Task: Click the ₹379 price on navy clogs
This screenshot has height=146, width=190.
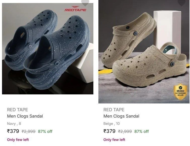Action: click(13, 131)
